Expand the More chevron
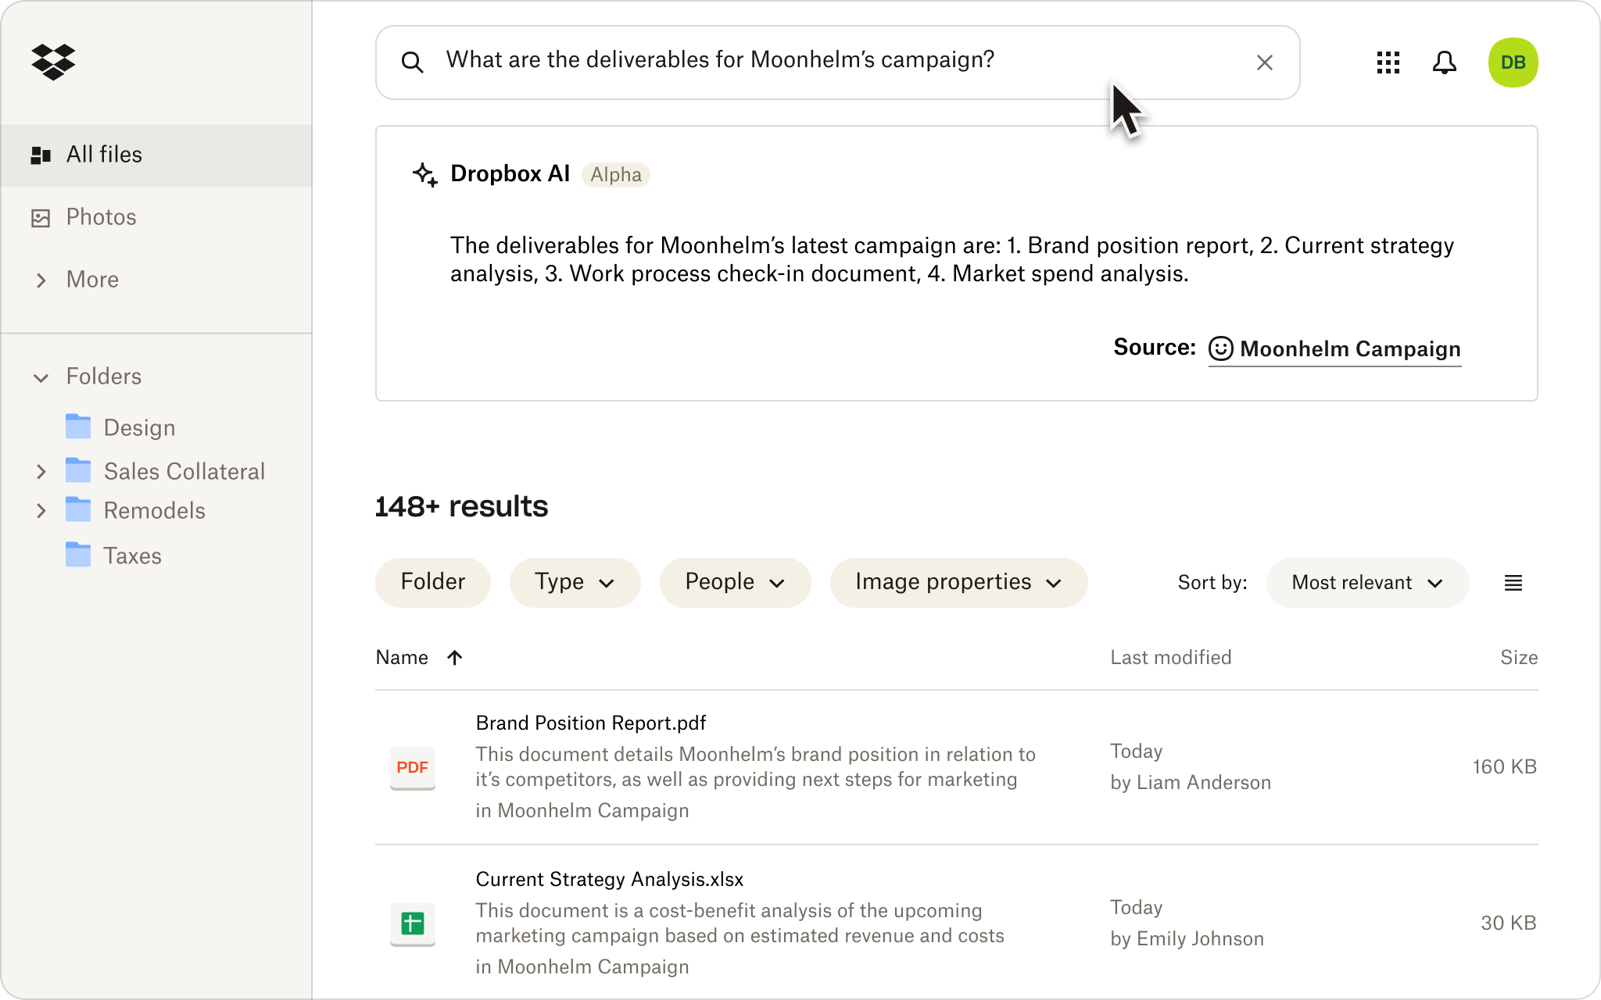This screenshot has width=1601, height=1000. coord(41,280)
